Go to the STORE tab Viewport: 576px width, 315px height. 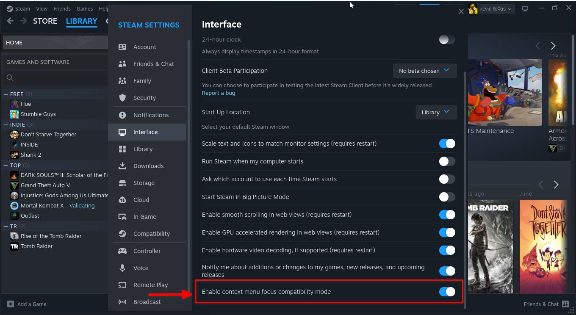tap(45, 21)
